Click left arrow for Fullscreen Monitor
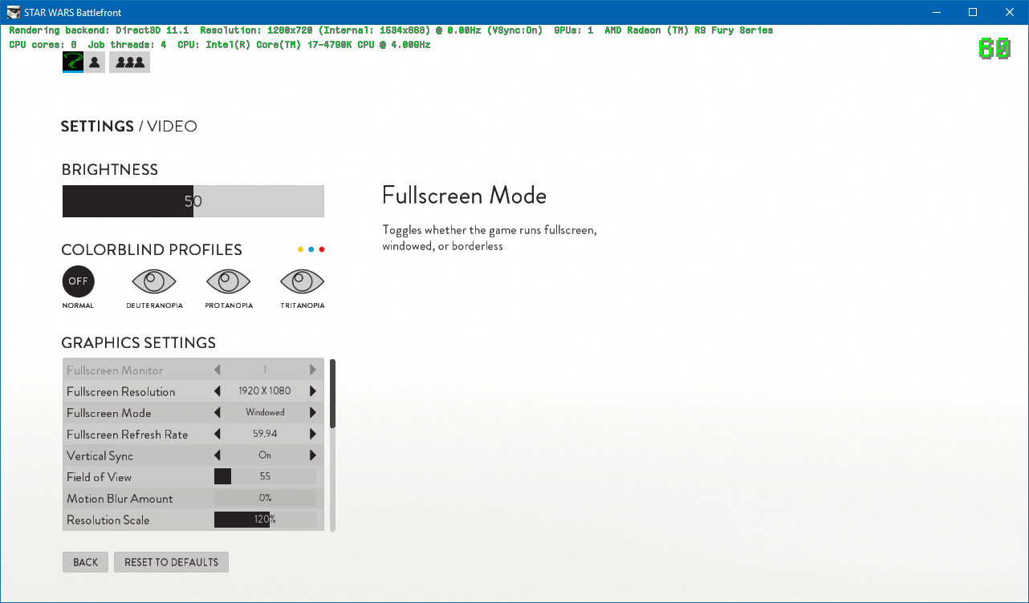Image resolution: width=1029 pixels, height=603 pixels. click(x=218, y=370)
